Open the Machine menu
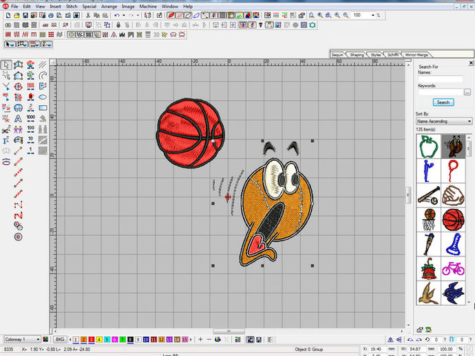 [x=148, y=6]
